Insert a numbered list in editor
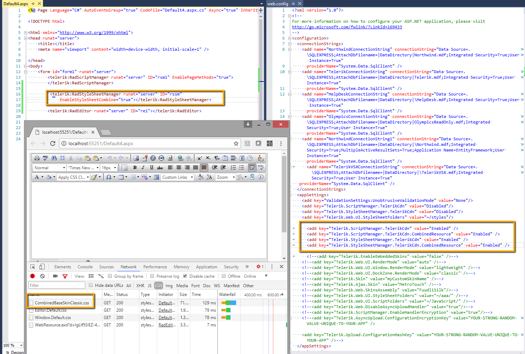Viewport: 525px width, 354px height. tap(233, 168)
